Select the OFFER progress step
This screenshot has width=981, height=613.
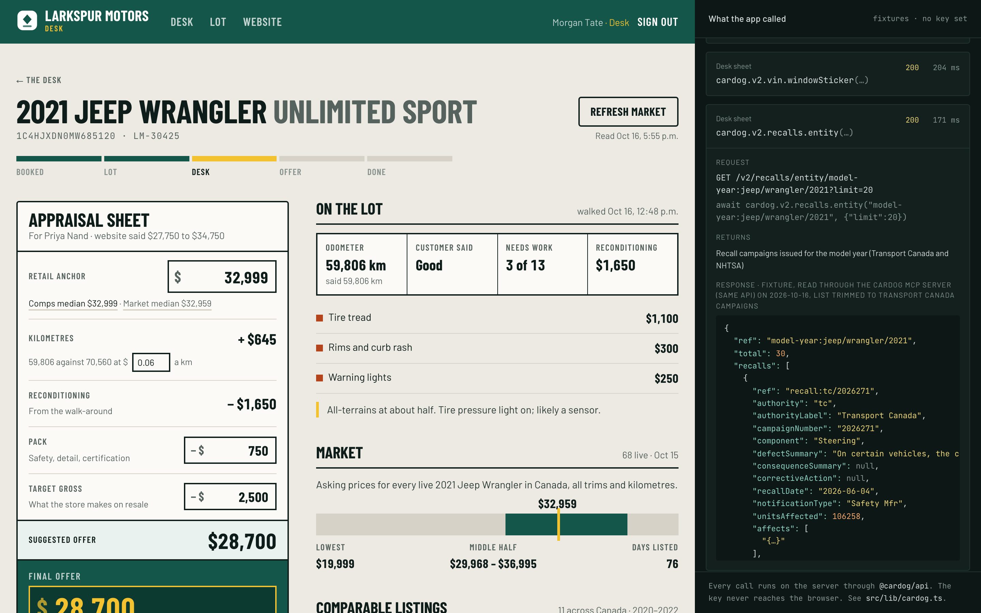(x=322, y=166)
